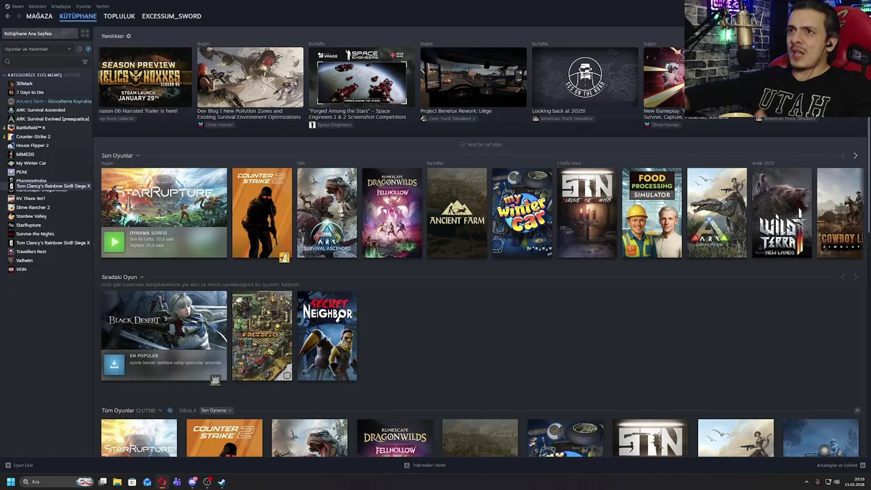Open the Steam menu
The width and height of the screenshot is (871, 490).
pyautogui.click(x=17, y=6)
